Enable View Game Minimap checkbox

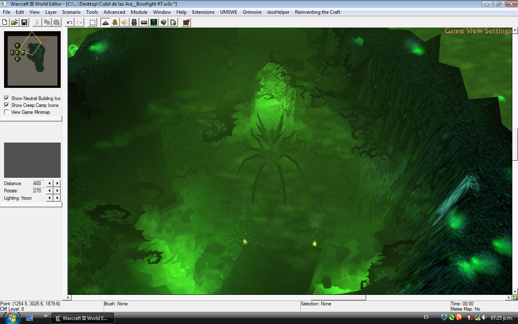point(6,112)
